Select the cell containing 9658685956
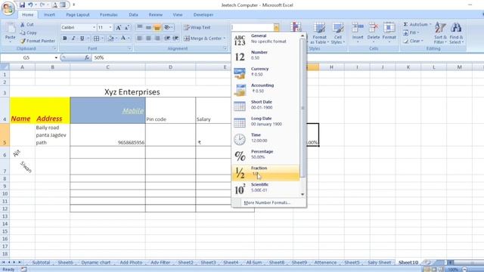Screen dimensions: 484x272 click(x=107, y=135)
